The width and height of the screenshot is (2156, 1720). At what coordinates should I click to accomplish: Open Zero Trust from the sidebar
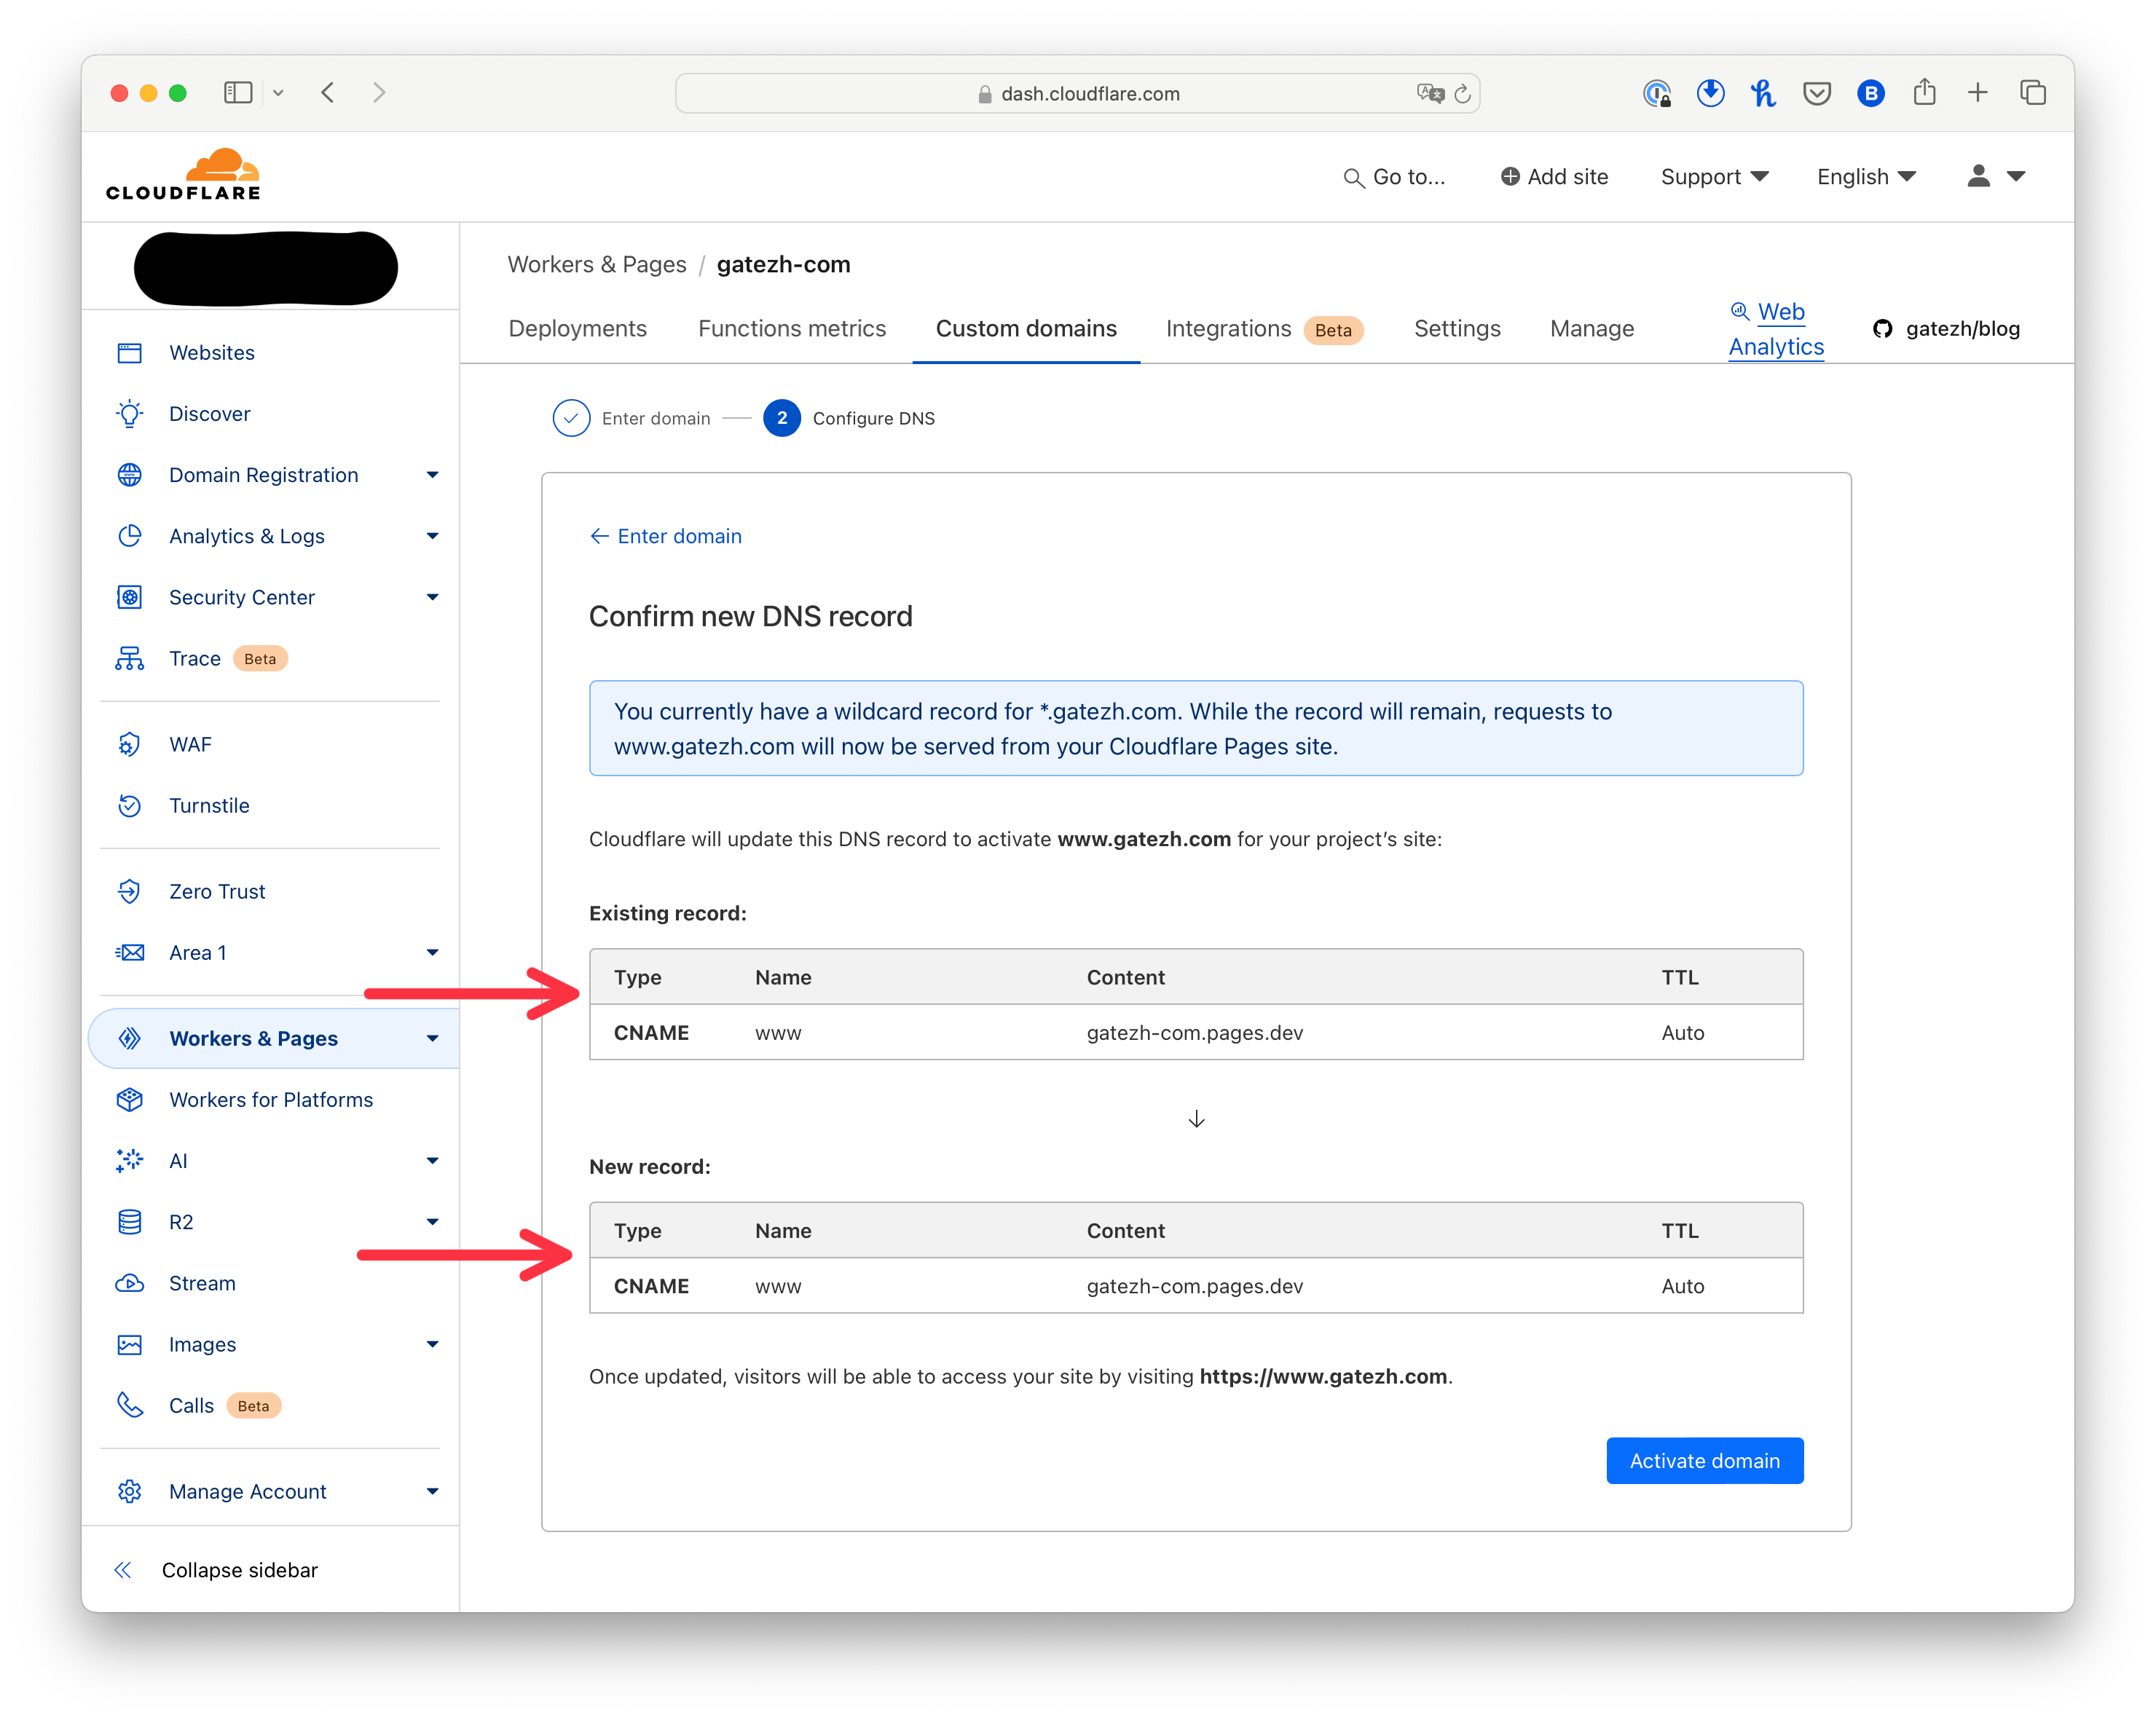pyautogui.click(x=217, y=892)
